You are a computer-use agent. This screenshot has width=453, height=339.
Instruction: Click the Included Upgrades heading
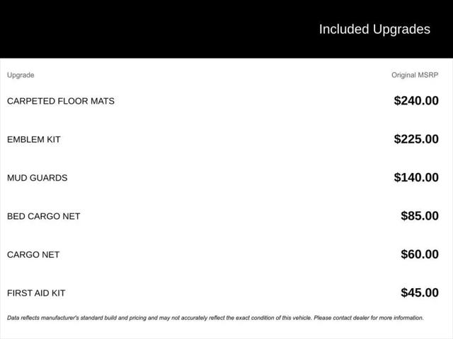pos(374,30)
